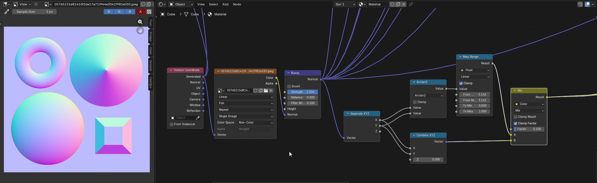Unlink the Material datablock
Screen dimensions: 597x183
point(404,4)
